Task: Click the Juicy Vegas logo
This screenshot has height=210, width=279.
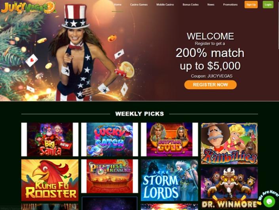Action: (x=28, y=8)
